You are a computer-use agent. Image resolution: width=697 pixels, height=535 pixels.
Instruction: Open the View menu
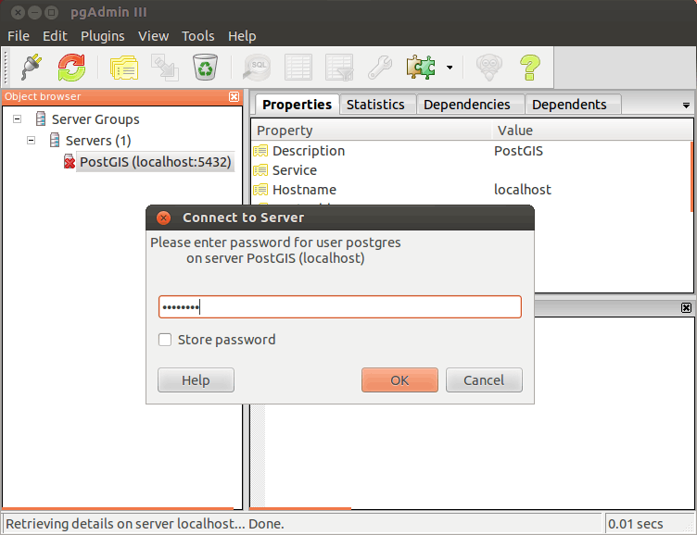pos(153,36)
